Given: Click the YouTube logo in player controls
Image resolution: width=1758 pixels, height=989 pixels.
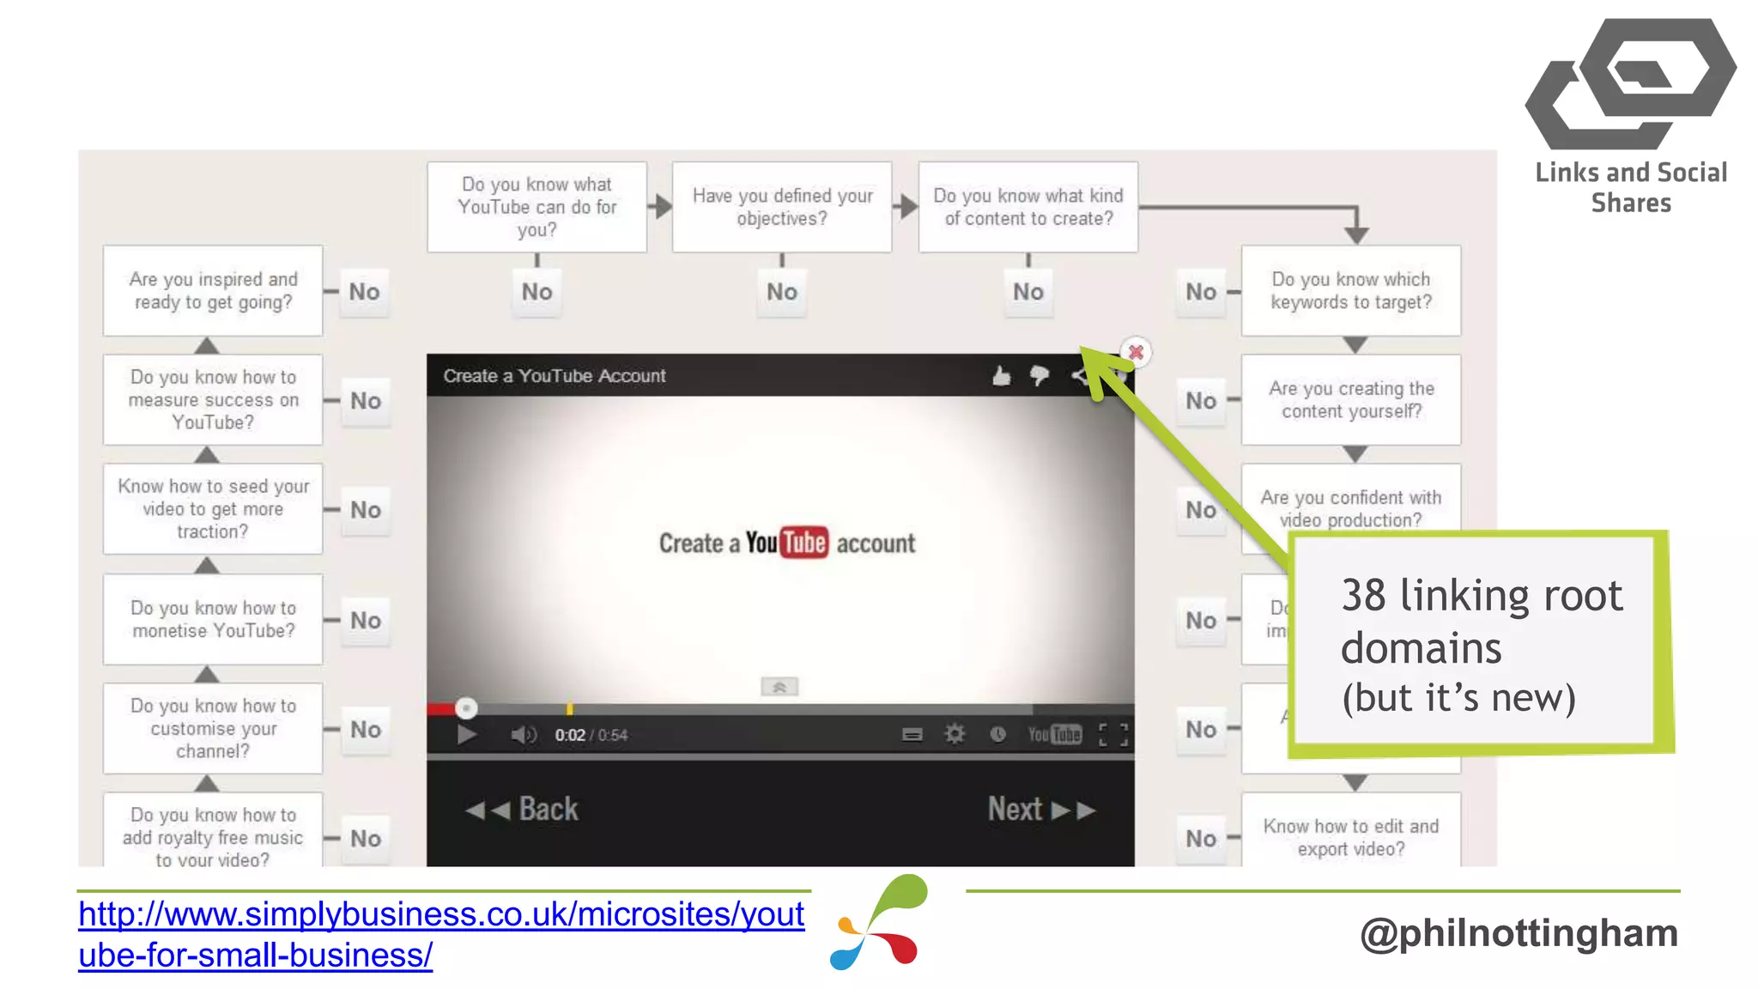Looking at the screenshot, I should click(x=1055, y=735).
